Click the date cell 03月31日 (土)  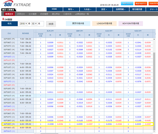coord(9,131)
